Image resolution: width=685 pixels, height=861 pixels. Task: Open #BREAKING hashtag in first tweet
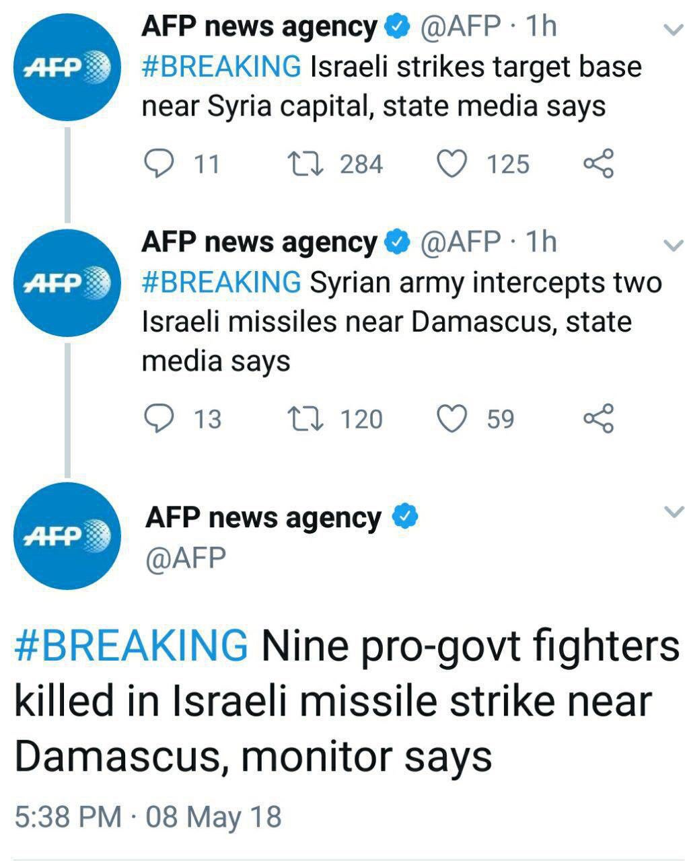[x=221, y=67]
